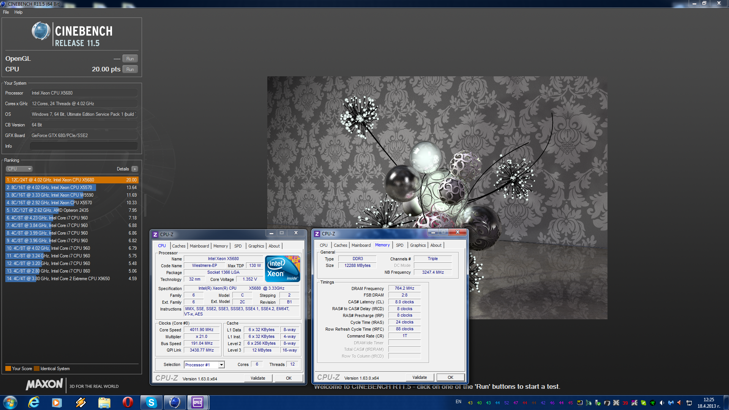Click the monitor tray icon showing 99
The width and height of the screenshot is (729, 410).
[x=580, y=403]
